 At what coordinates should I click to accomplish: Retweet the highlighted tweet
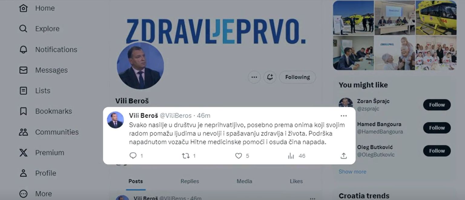186,156
